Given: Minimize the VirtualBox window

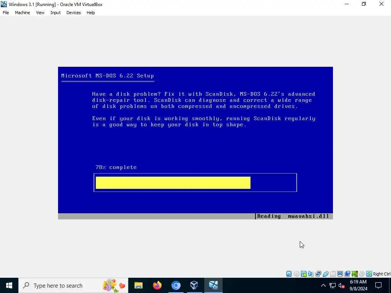Looking at the screenshot, I should pyautogui.click(x=347, y=4).
